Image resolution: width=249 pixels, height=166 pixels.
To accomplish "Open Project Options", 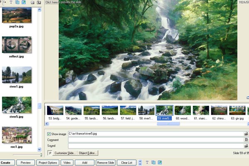I will (48, 162).
